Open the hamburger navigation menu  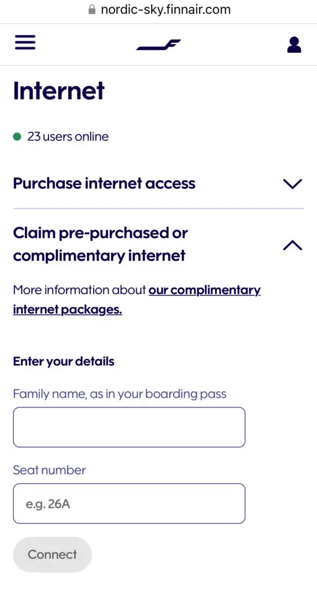pyautogui.click(x=25, y=42)
